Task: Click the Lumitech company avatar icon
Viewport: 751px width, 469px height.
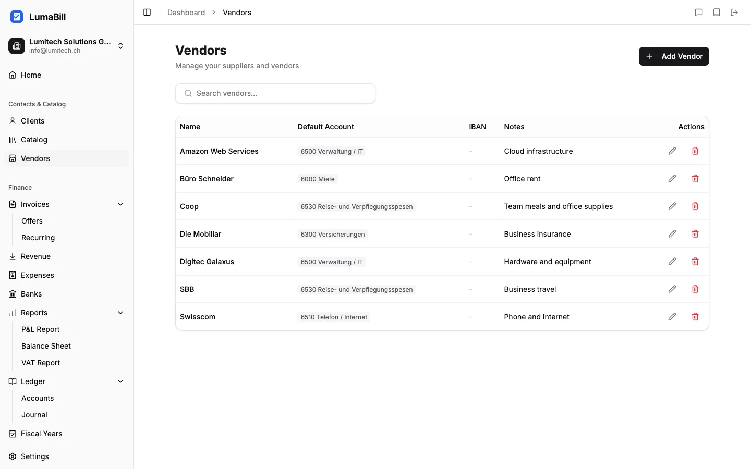Action: (16, 46)
